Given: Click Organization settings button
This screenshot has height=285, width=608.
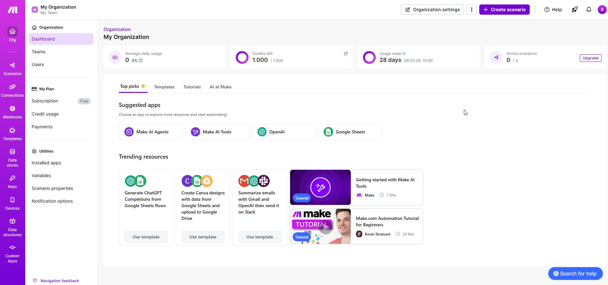Looking at the screenshot, I should tap(432, 10).
